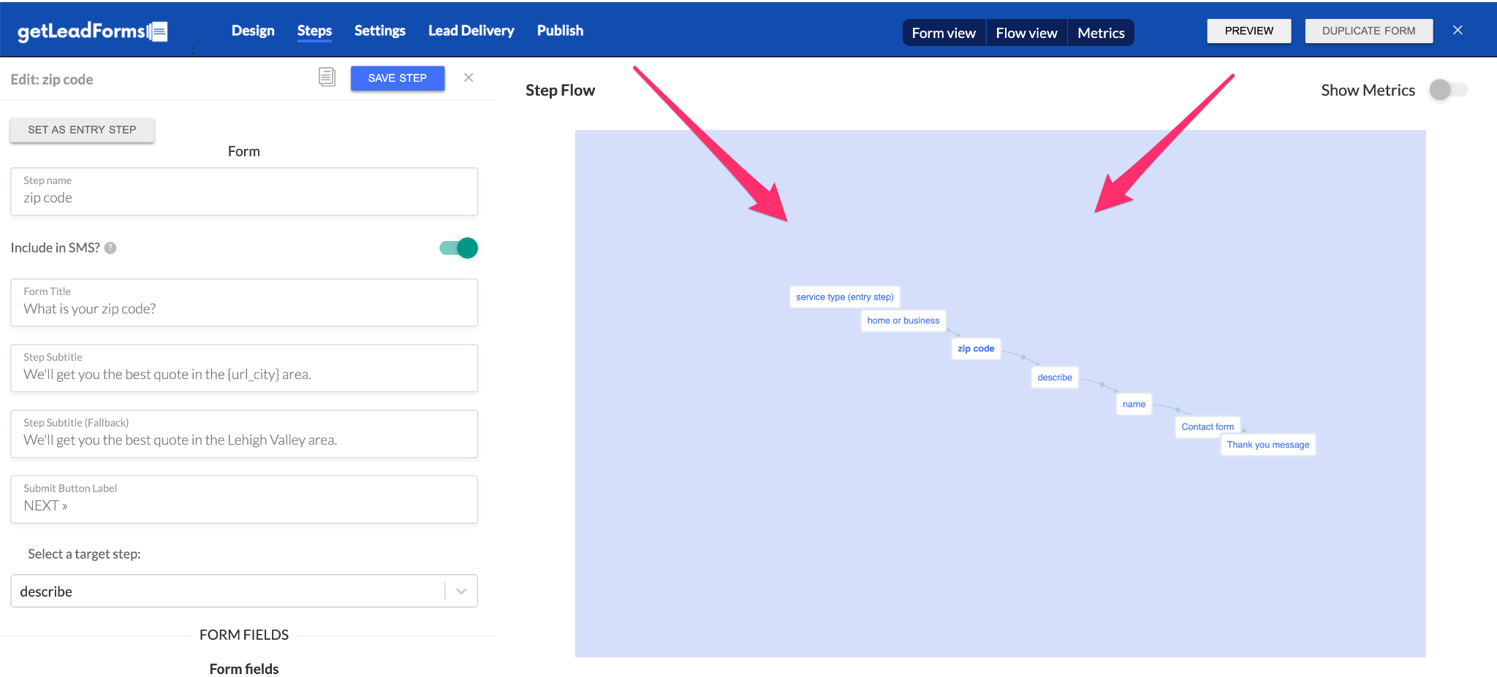1497x677 pixels.
Task: Close the form editor with the top-right X
Action: (1458, 31)
